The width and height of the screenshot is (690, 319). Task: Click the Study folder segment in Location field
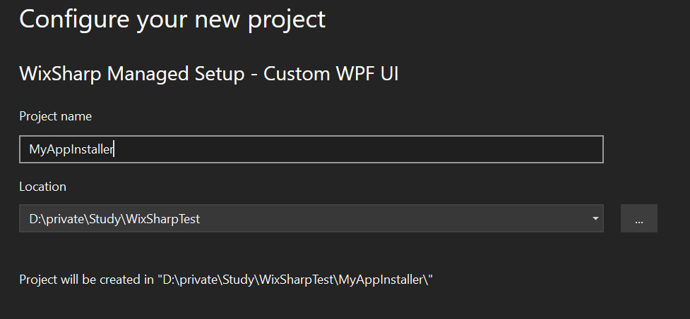105,218
